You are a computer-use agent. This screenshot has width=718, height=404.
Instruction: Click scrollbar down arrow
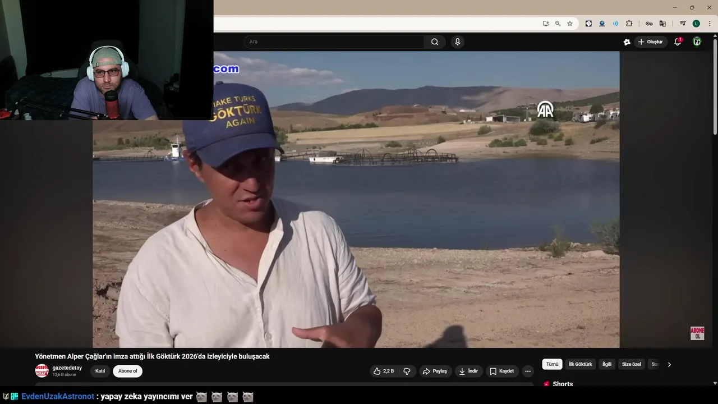[x=715, y=383]
